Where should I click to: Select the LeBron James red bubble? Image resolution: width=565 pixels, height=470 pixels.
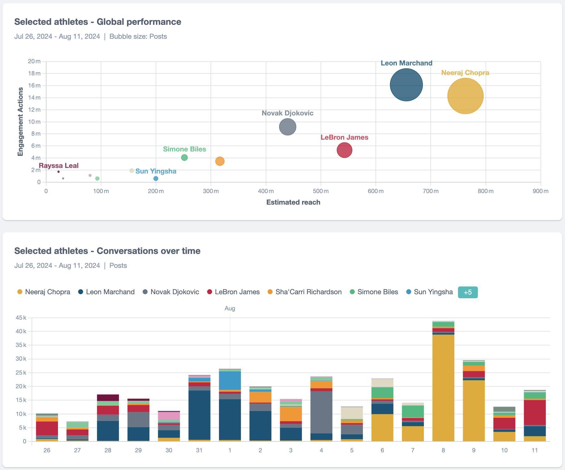(345, 150)
